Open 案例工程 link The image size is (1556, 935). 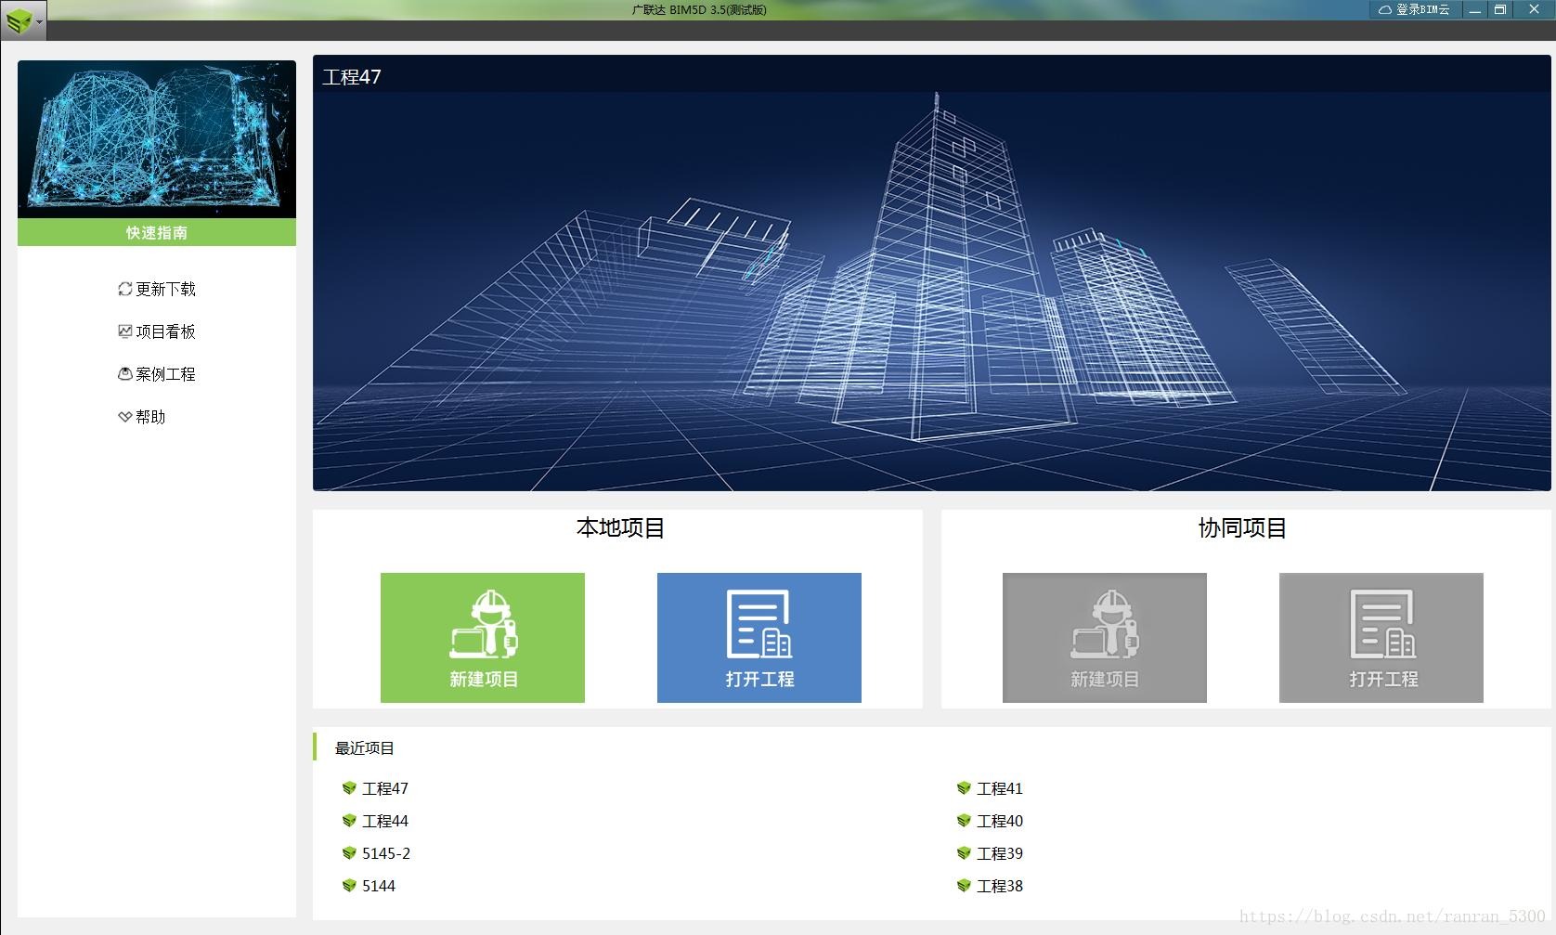pyautogui.click(x=165, y=374)
